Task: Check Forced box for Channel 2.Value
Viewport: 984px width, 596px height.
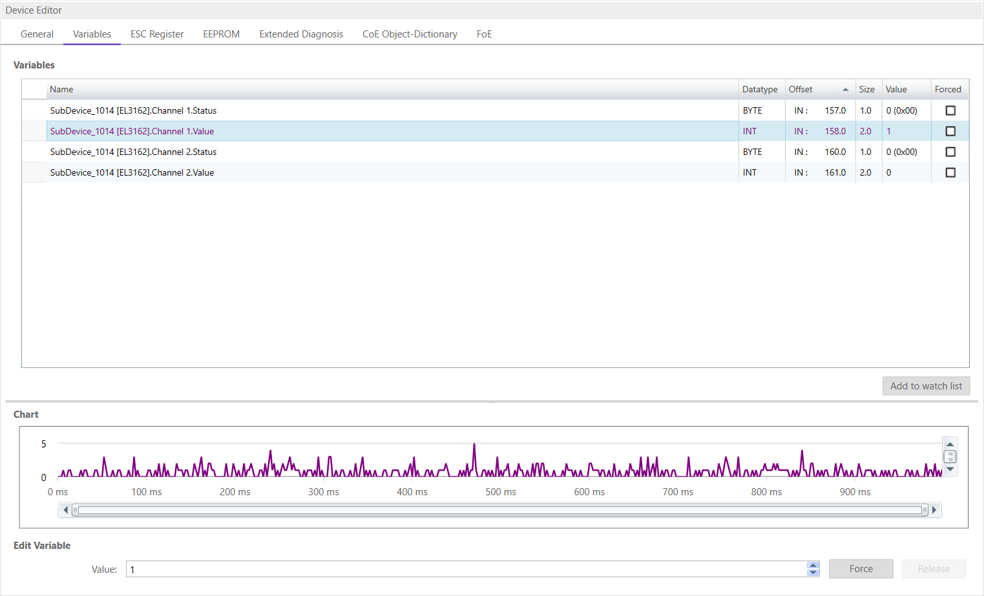Action: click(950, 172)
